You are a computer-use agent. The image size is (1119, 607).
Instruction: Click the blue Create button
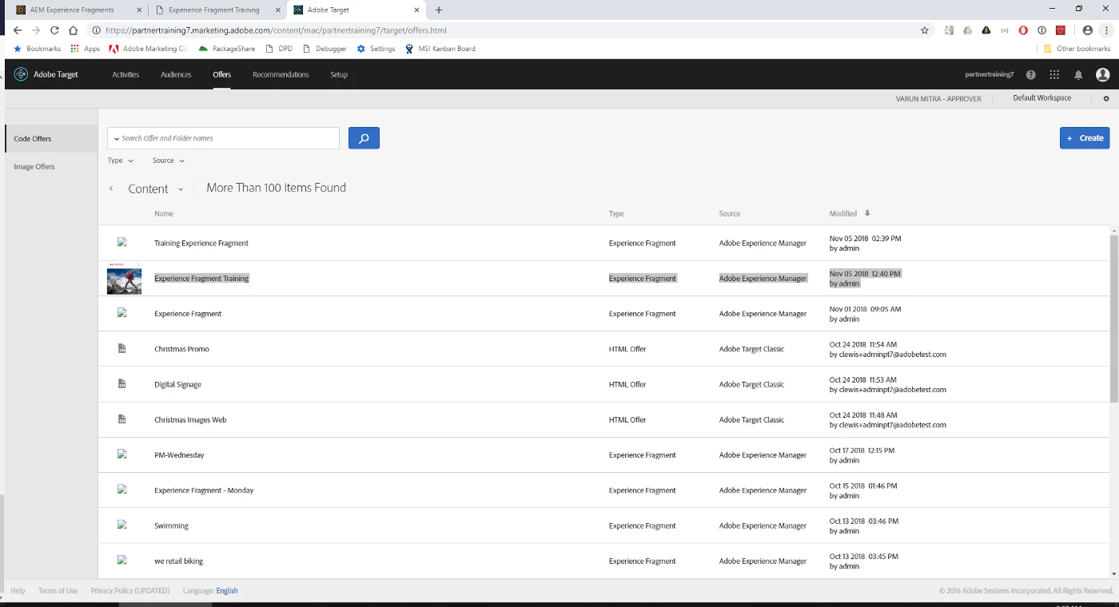coord(1085,138)
